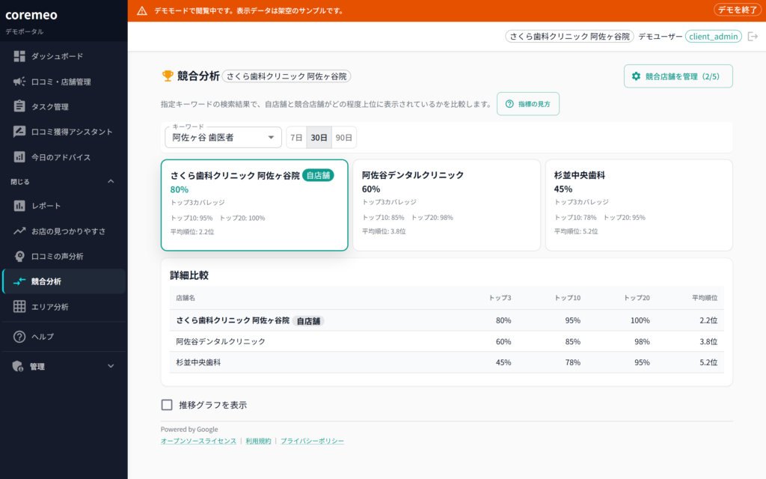Click the 競合店舗を管理（2/5） button
Viewport: 766px width, 479px height.
click(x=678, y=76)
